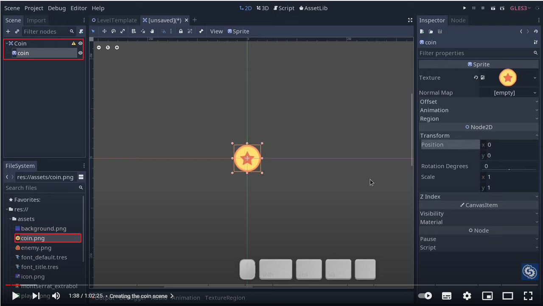
Task: Click the warning icon on Coin node
Action: click(x=73, y=43)
